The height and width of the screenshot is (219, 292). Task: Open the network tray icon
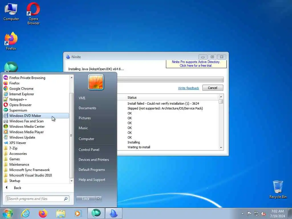point(256,214)
